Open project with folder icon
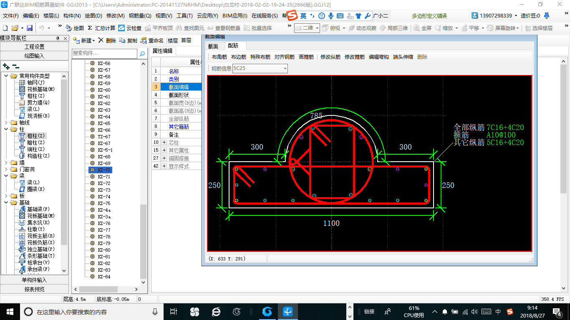 click(15, 28)
